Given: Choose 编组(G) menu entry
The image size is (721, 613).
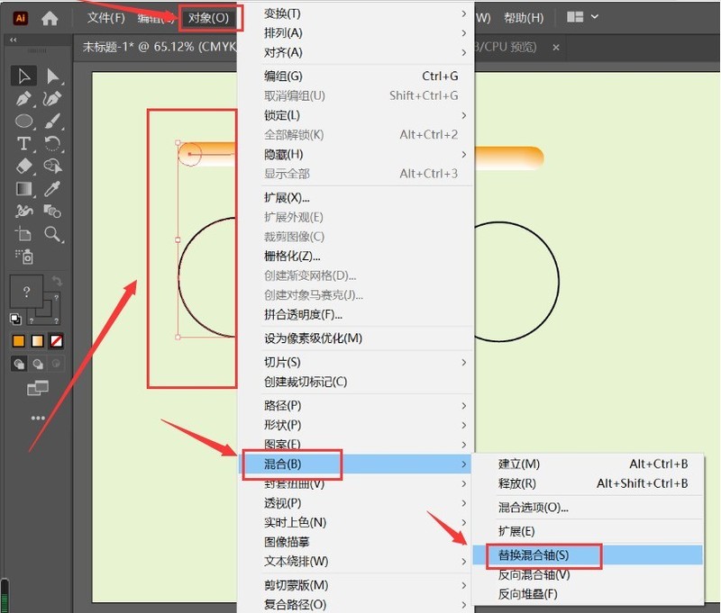Looking at the screenshot, I should click(355, 77).
